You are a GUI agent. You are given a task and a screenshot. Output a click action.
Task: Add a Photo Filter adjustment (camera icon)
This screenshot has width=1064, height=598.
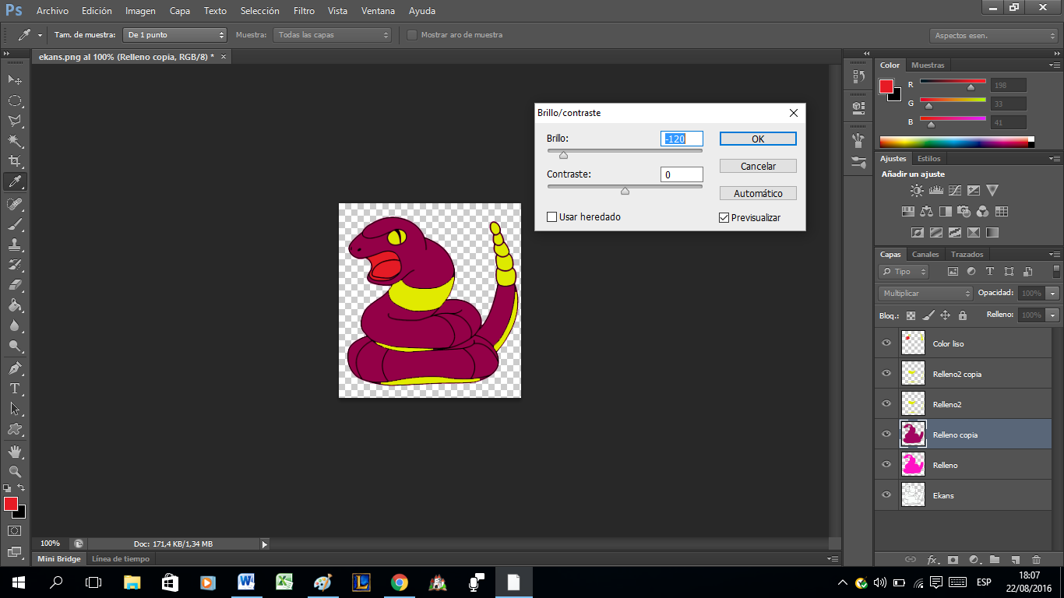(964, 211)
